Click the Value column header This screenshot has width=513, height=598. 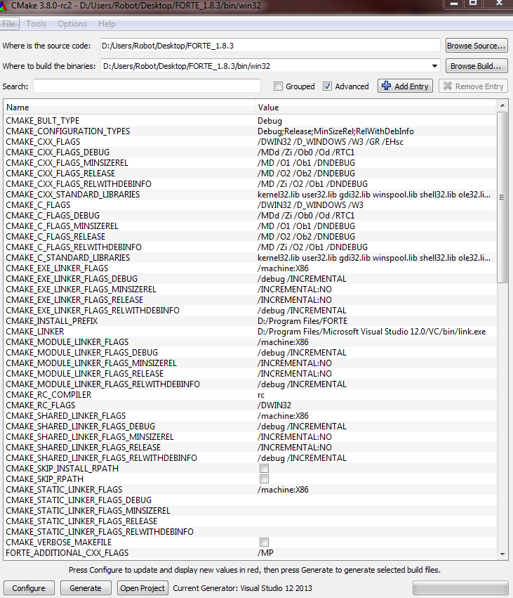click(x=375, y=108)
